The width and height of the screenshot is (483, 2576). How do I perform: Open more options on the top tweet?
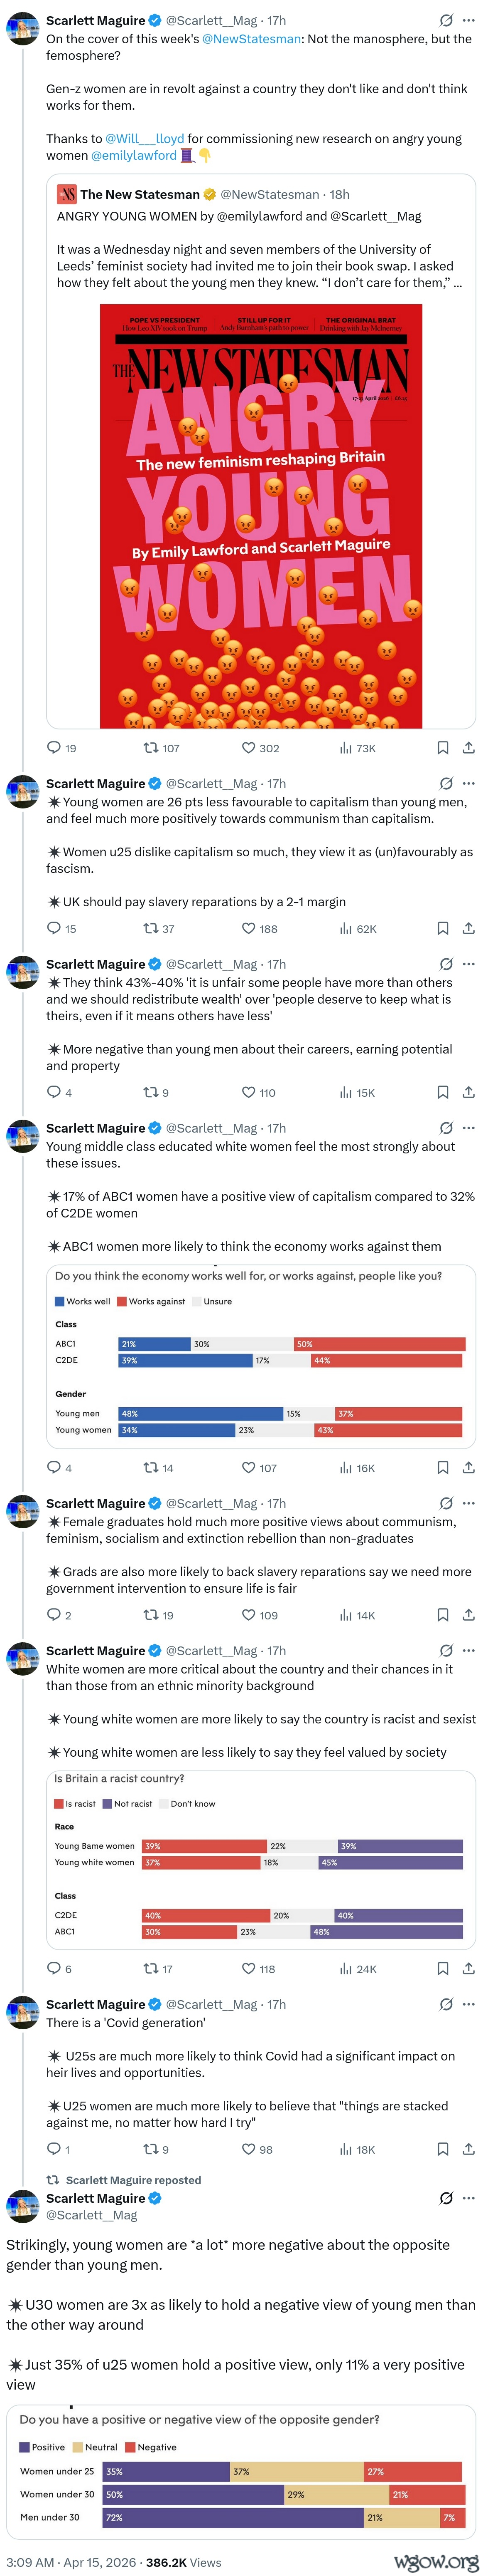469,20
